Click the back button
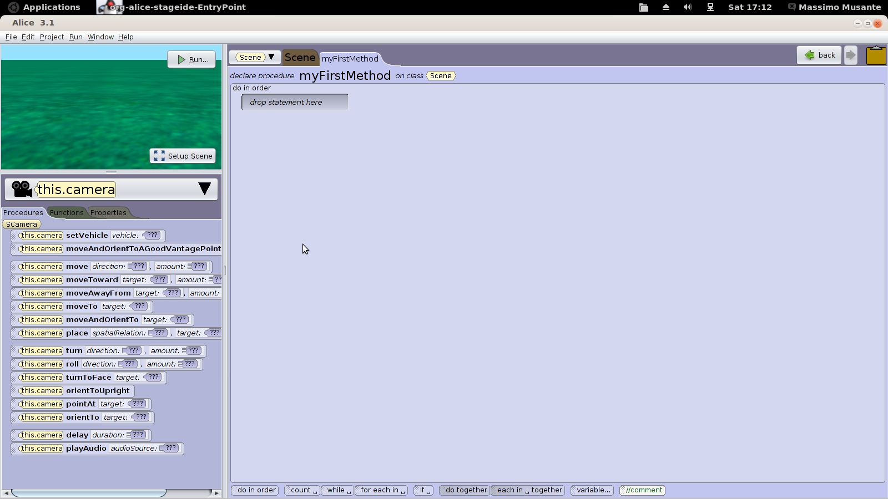888x499 pixels. click(819, 55)
